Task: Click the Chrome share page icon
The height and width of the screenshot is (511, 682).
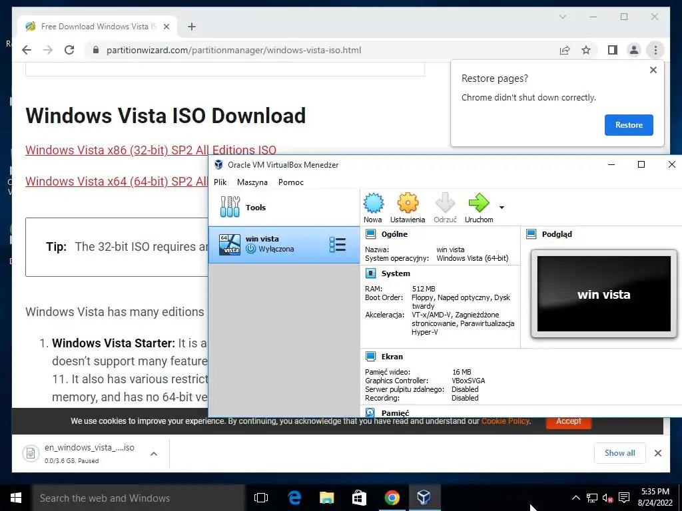Action: (x=565, y=50)
